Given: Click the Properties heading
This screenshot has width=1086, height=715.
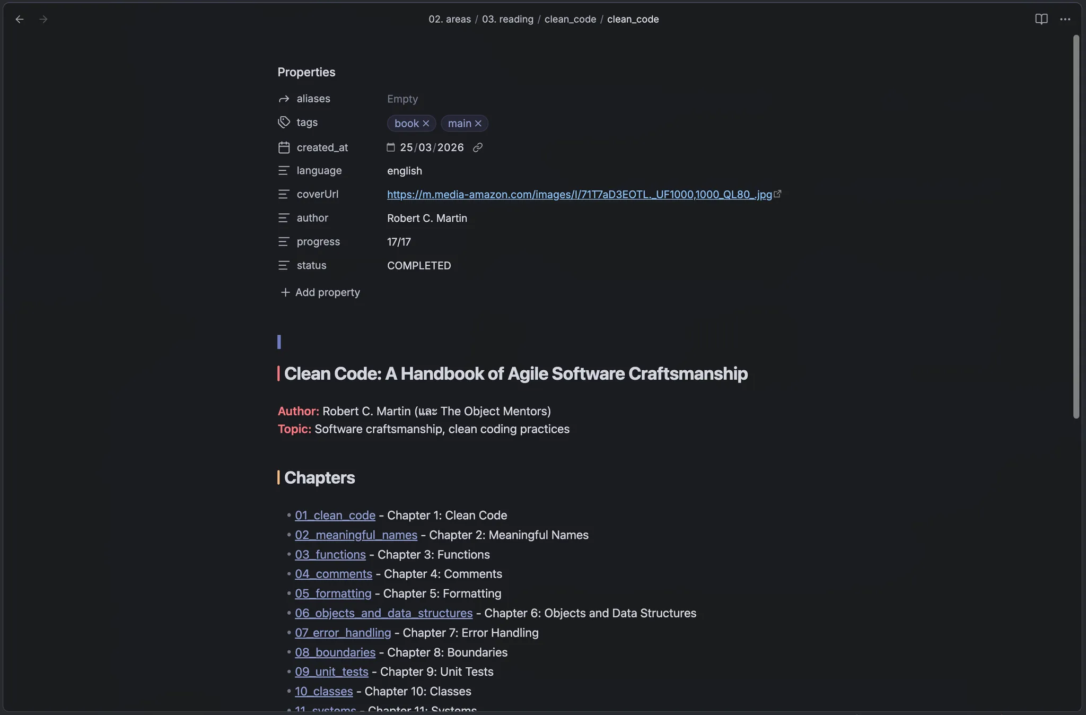Looking at the screenshot, I should click(306, 72).
